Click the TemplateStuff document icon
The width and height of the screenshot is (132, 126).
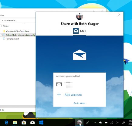pos(4,39)
